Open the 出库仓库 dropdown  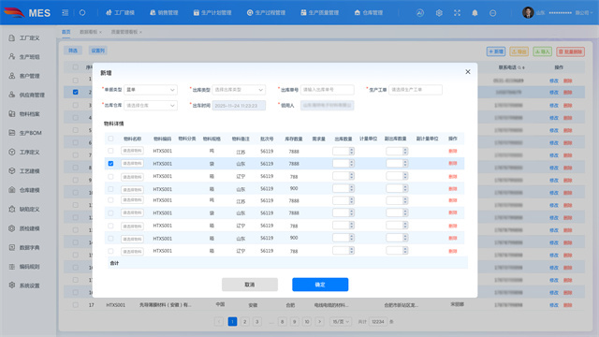tap(151, 106)
